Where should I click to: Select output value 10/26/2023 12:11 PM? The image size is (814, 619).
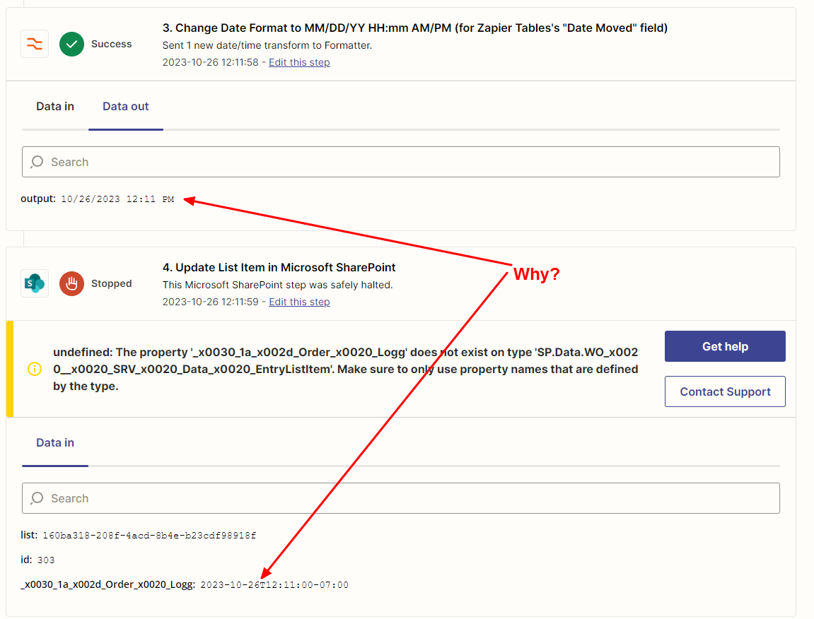tap(118, 199)
